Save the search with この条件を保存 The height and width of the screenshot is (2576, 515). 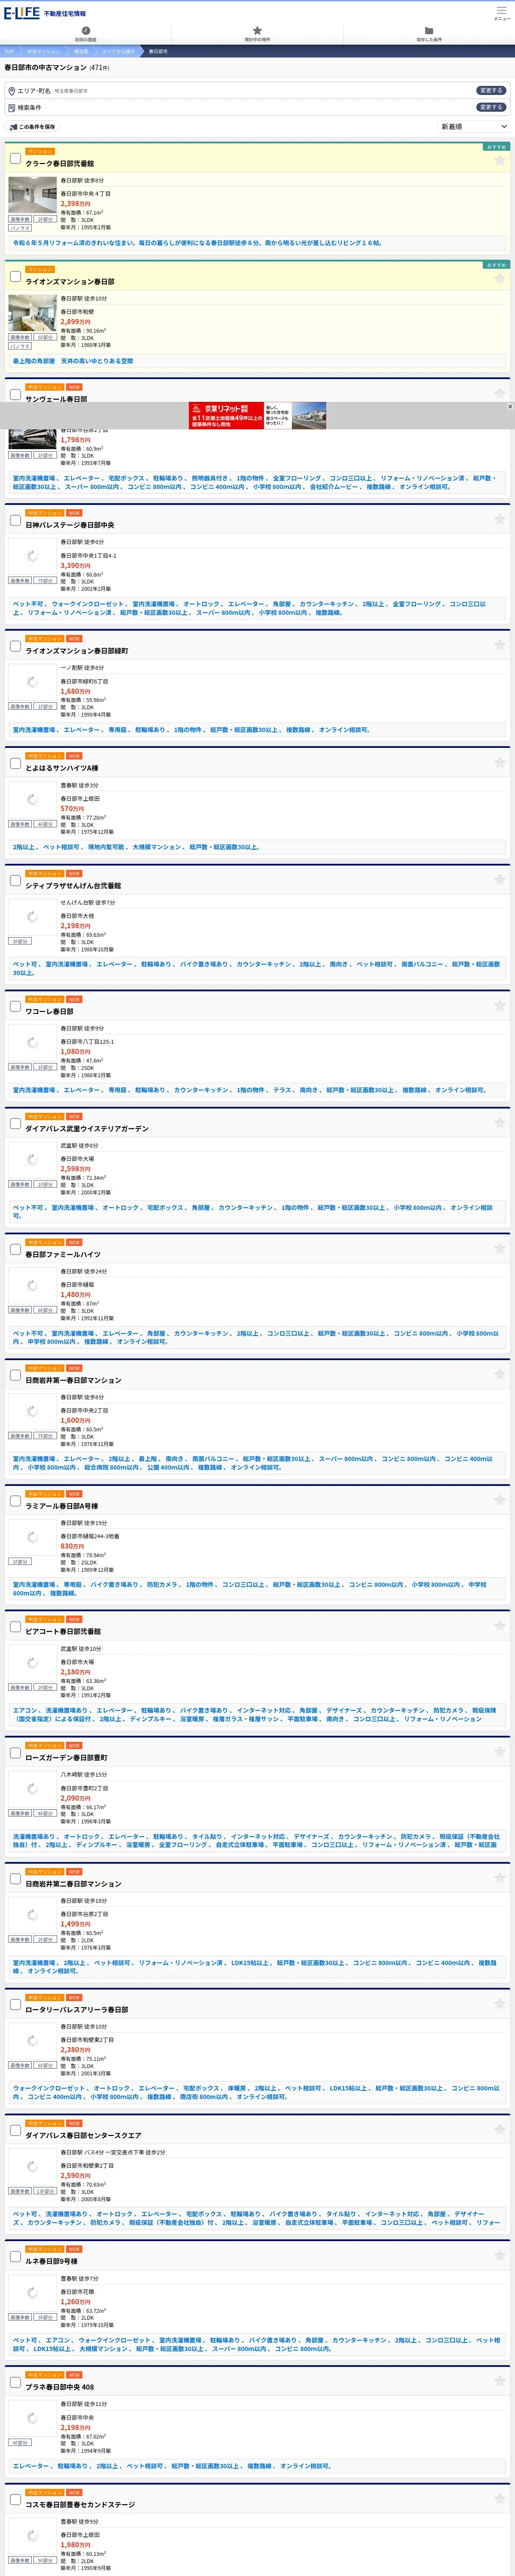click(32, 127)
